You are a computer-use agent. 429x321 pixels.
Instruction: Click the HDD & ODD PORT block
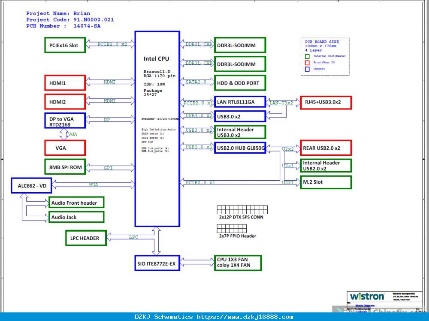click(x=240, y=83)
